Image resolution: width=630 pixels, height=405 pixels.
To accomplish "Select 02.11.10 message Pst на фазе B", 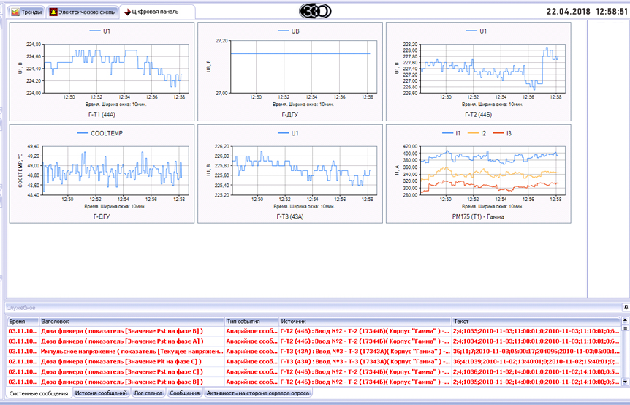I will point(314,382).
